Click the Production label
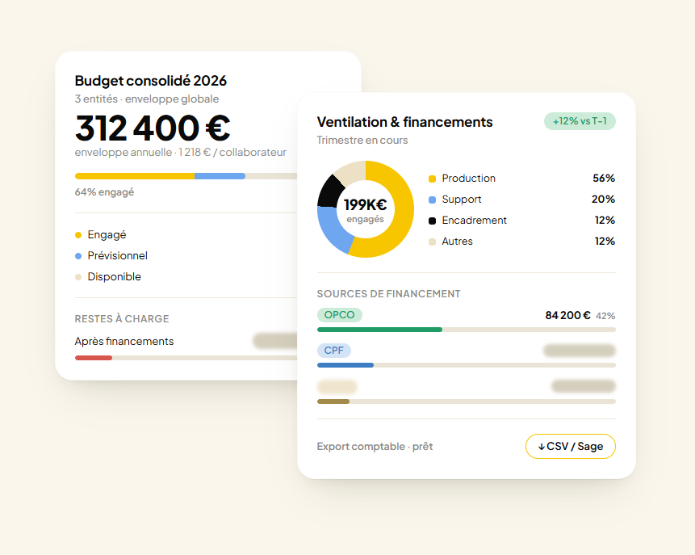Image resolution: width=695 pixels, height=555 pixels. 468,179
